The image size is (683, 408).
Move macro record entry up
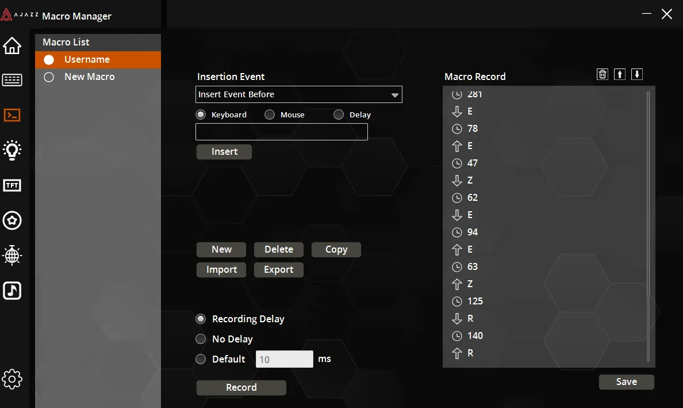619,75
